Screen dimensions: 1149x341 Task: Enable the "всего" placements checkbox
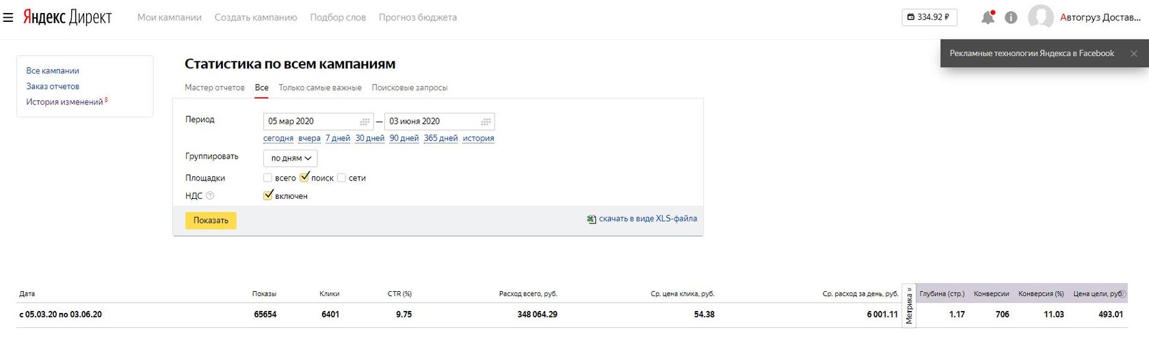[268, 178]
